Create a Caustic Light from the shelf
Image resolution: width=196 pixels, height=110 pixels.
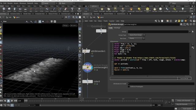point(167,9)
